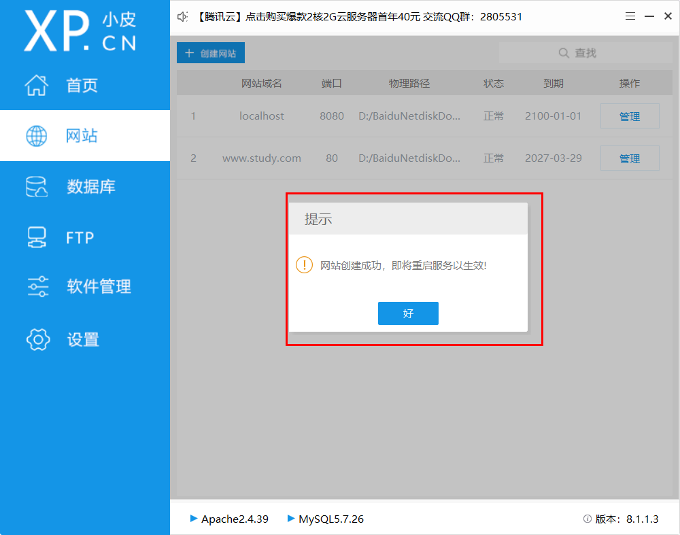Click 网站域名 column header
Image resolution: width=680 pixels, height=535 pixels.
[262, 83]
